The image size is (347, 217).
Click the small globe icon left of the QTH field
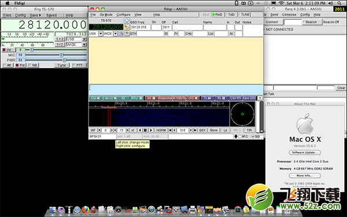[x=127, y=33]
